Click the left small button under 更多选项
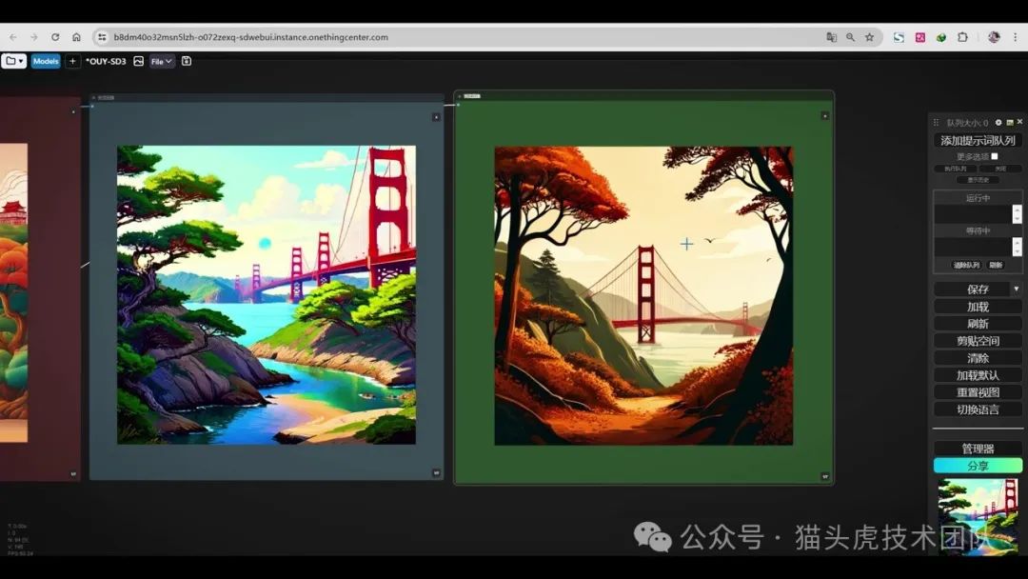 (x=956, y=169)
